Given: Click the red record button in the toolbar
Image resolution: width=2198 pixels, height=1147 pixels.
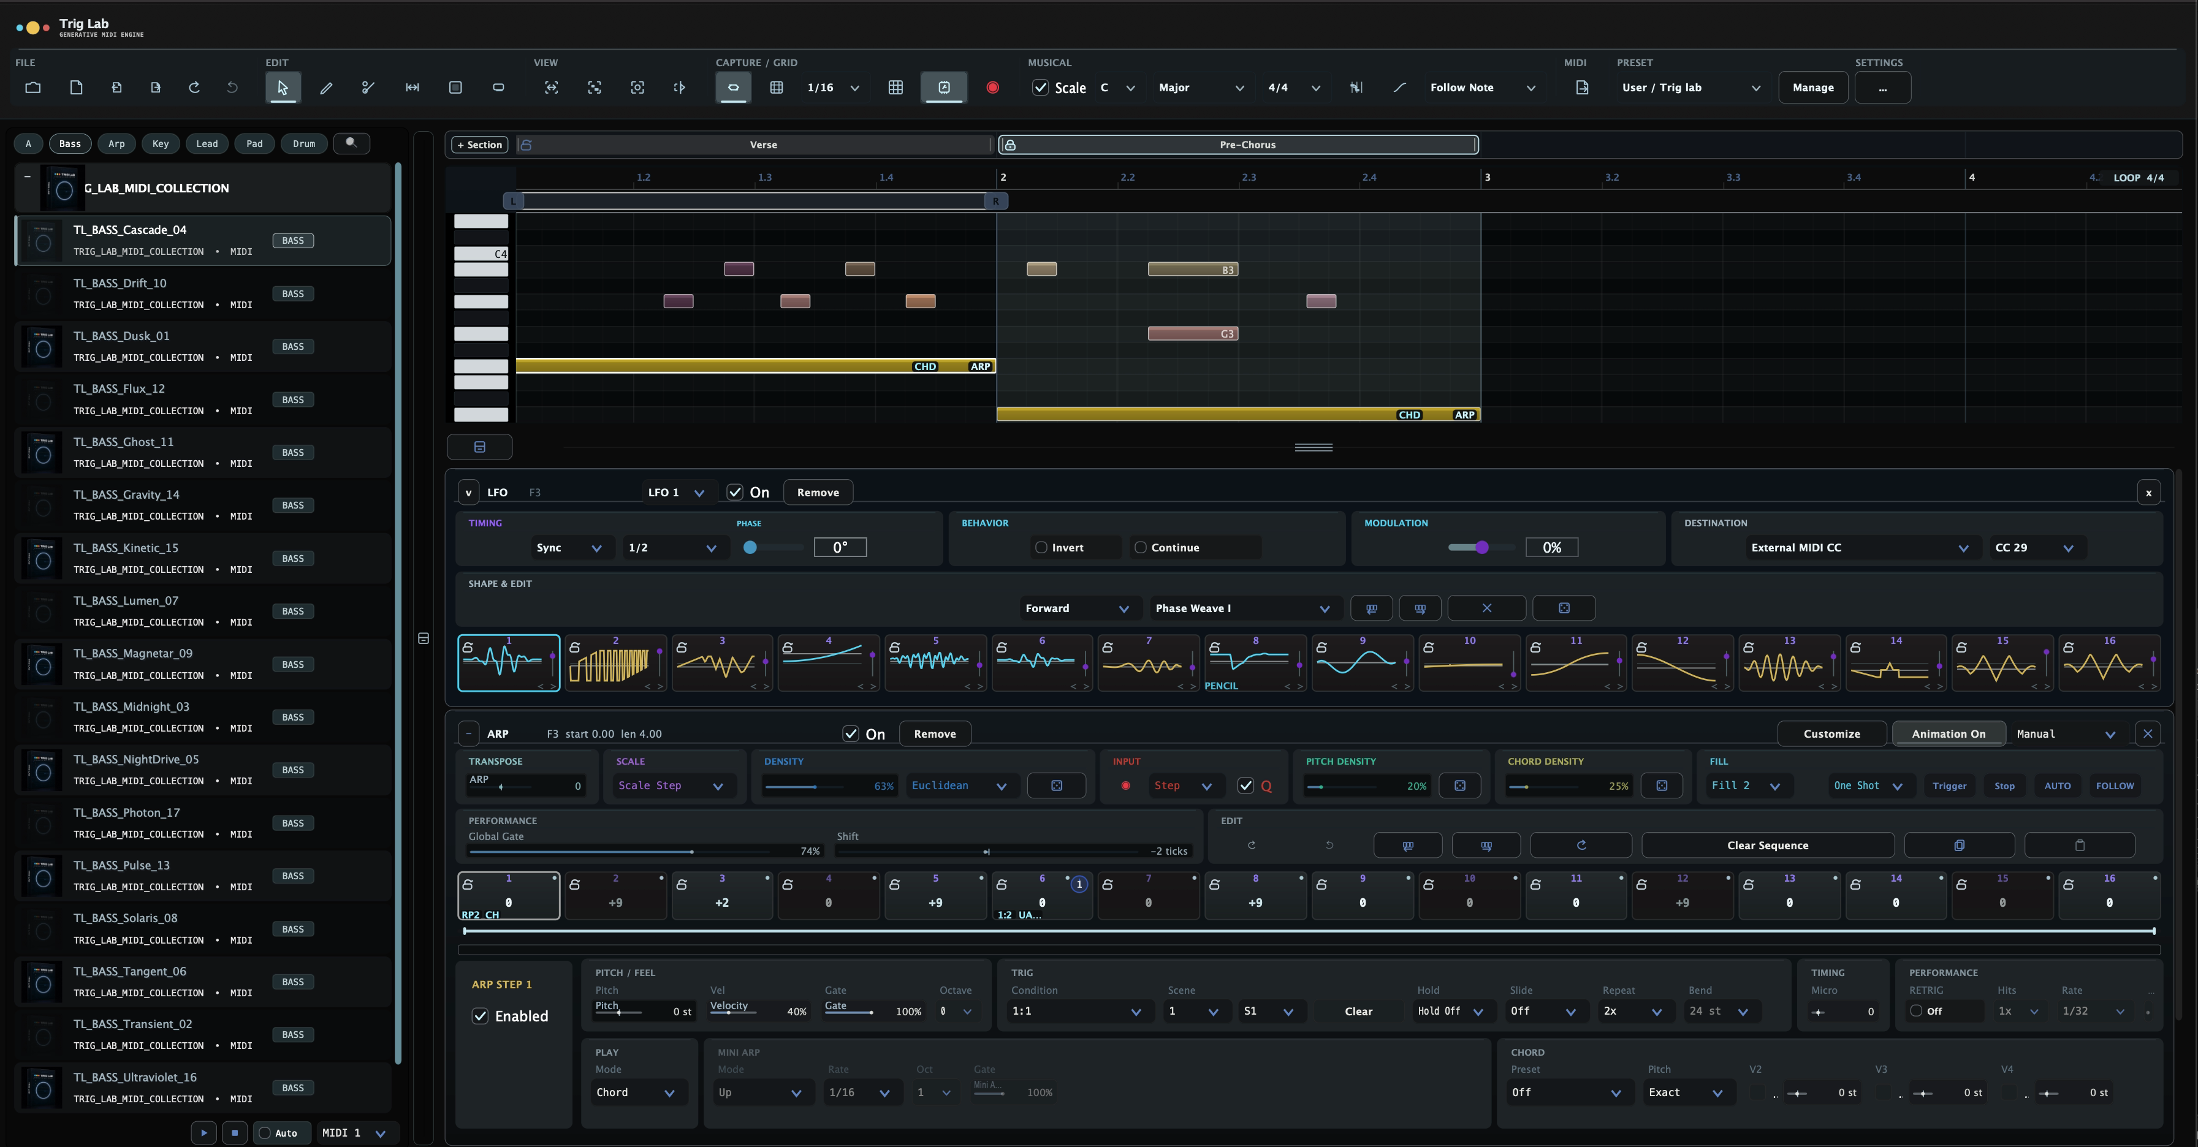Looking at the screenshot, I should 992,87.
